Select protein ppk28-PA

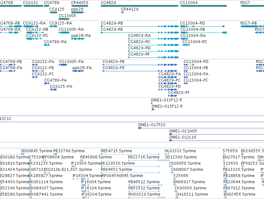tap(82, 68)
